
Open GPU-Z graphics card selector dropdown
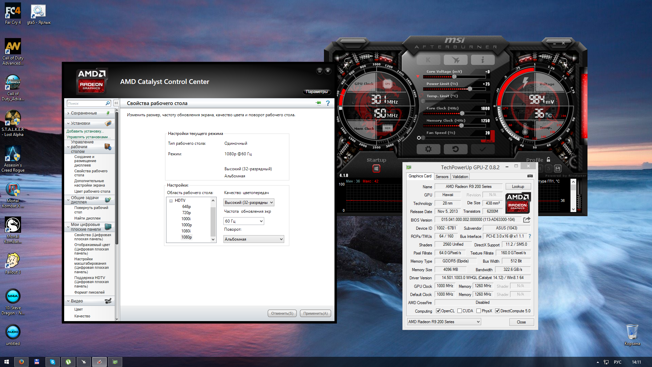(444, 322)
